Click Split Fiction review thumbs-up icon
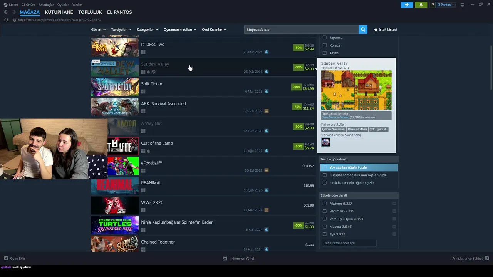The image size is (493, 277). point(267,92)
